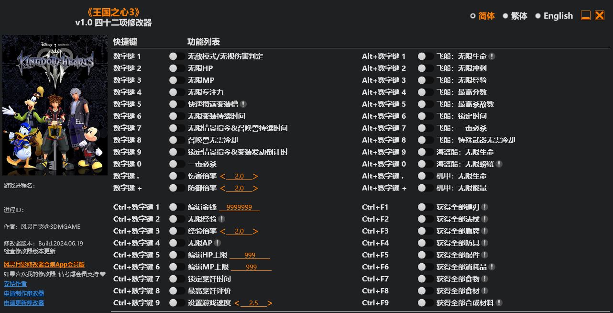Click info icon beside 无限AP
Image resolution: width=613 pixels, height=313 pixels.
click(218, 243)
